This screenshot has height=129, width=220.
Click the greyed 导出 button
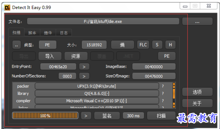point(24,56)
